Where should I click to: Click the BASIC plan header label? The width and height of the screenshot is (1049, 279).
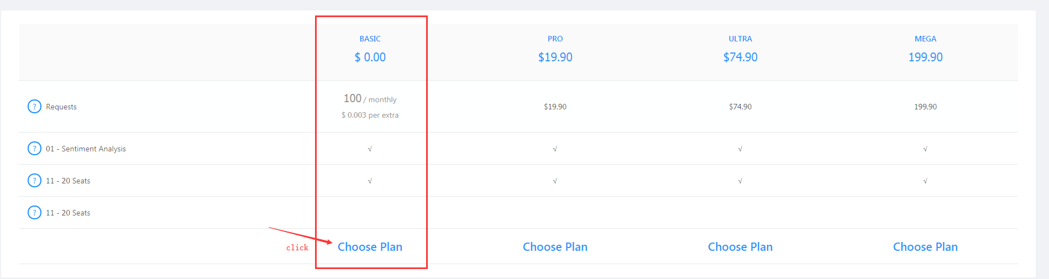coord(370,39)
